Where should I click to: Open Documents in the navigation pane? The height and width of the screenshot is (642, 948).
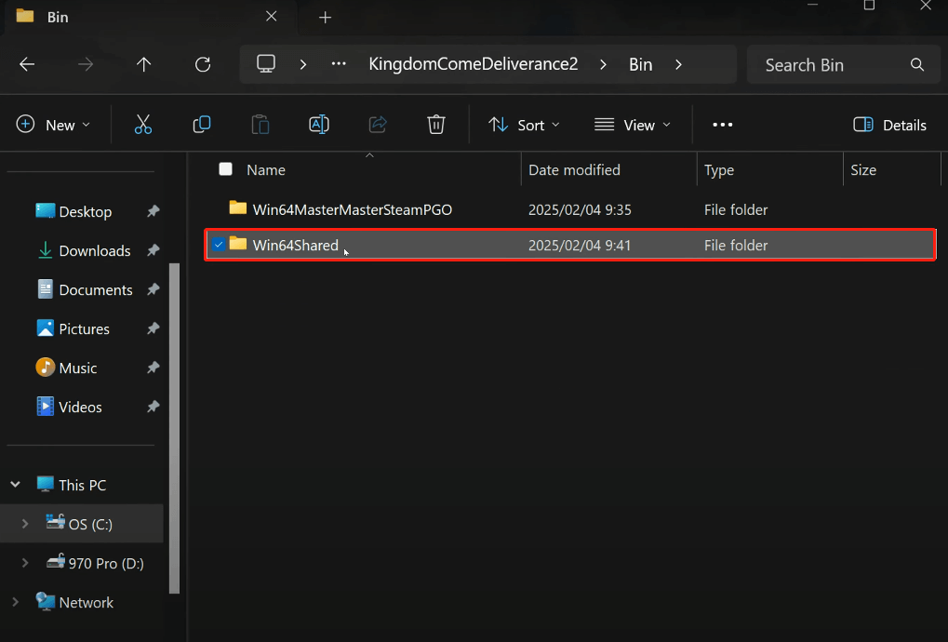click(96, 289)
